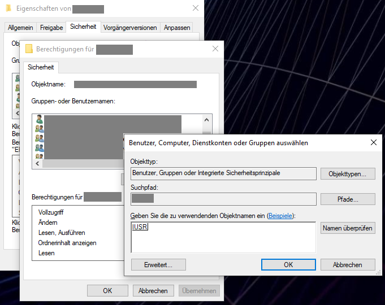Click Namen überprüfen to validate IUSR

pyautogui.click(x=348, y=228)
